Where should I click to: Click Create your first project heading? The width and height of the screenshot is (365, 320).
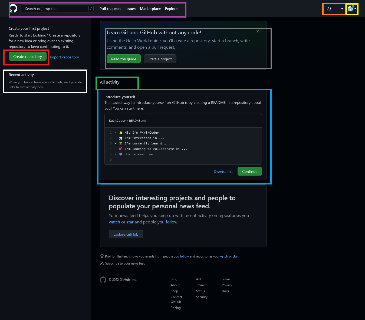click(x=29, y=28)
